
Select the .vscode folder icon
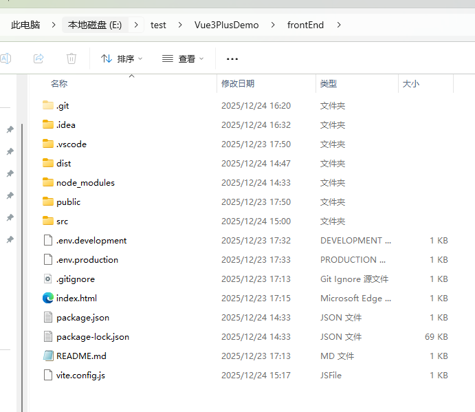[48, 144]
